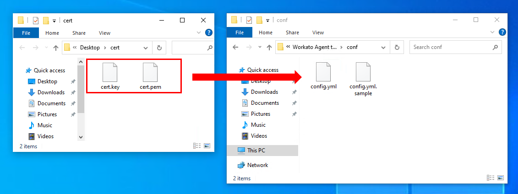Click Help icon in conf window
Viewport: 518px width, 194px height.
[x=502, y=32]
